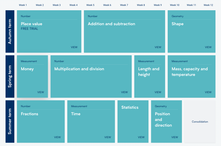
Task: Open VIEW for Mass, capacity and temperature
Action: (x=208, y=92)
